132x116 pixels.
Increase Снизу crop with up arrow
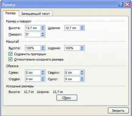(x=82, y=78)
